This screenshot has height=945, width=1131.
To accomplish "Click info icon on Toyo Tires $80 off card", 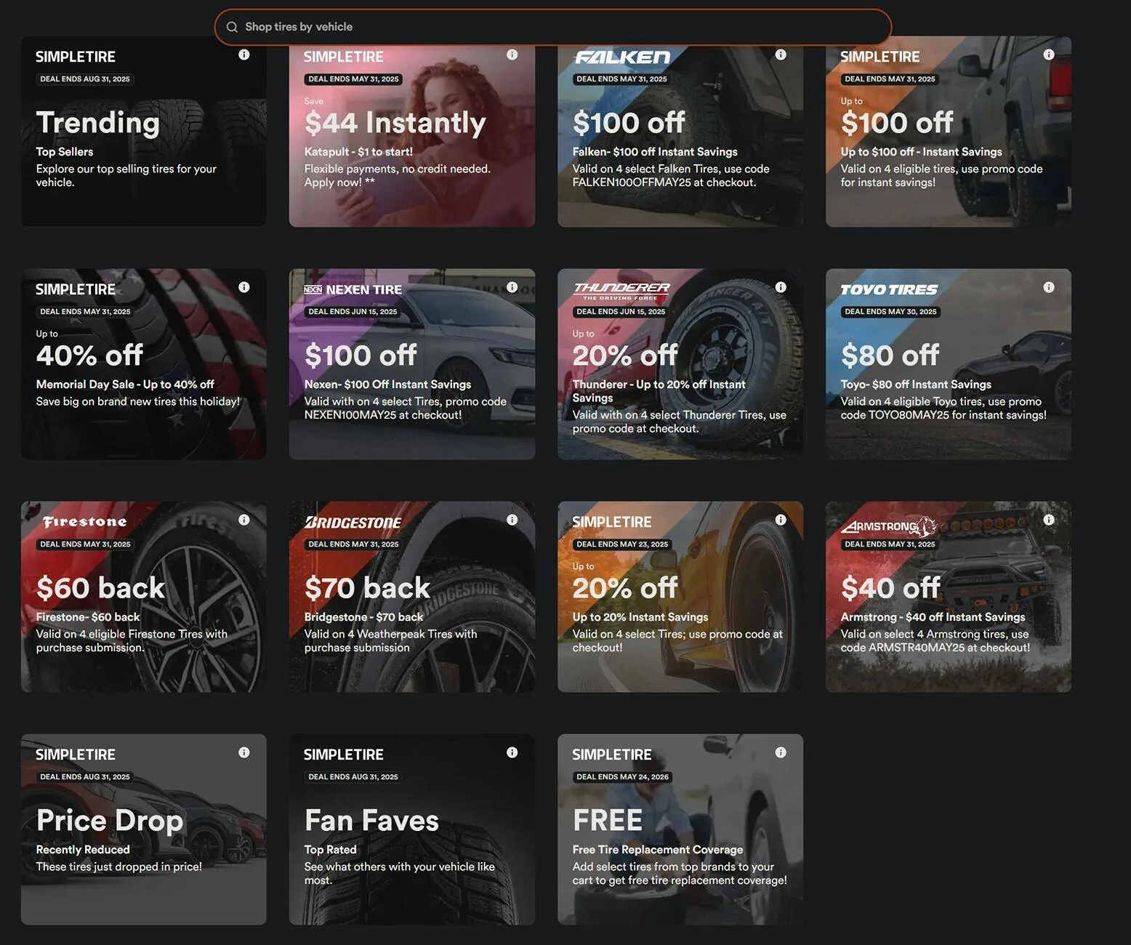I will [x=1049, y=287].
